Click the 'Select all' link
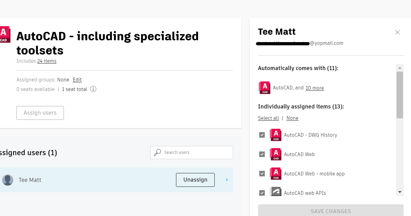The height and width of the screenshot is (216, 411). 268,118
